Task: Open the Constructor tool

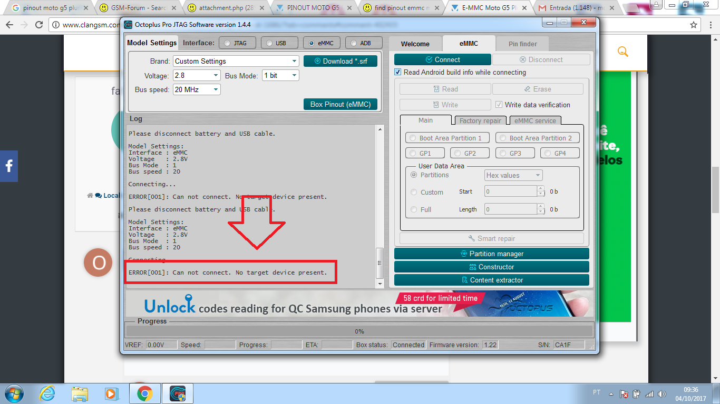Action: pyautogui.click(x=491, y=267)
